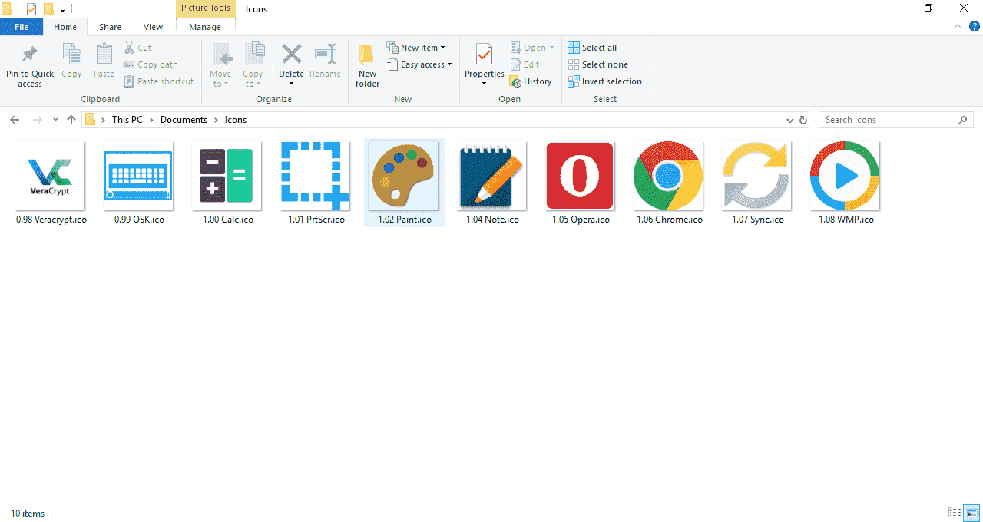Image resolution: width=983 pixels, height=522 pixels.
Task: Click the Picture Tools contextual tab
Action: 206,8
